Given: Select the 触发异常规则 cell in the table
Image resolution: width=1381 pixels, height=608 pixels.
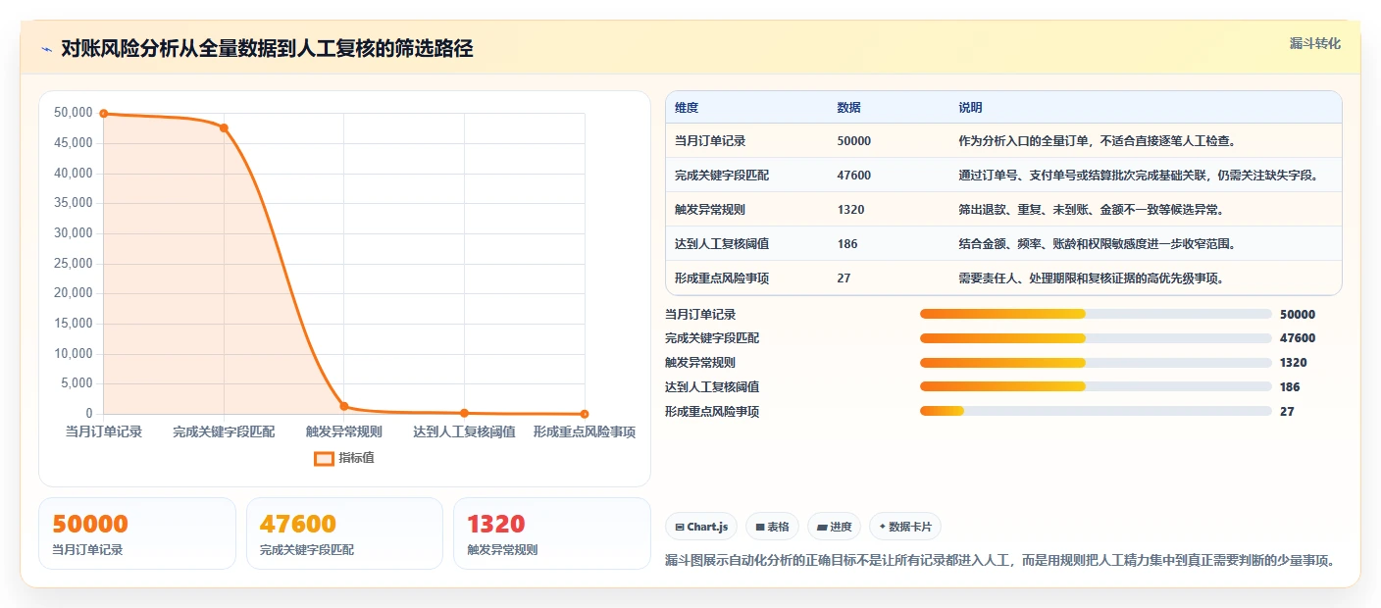Looking at the screenshot, I should tap(710, 210).
